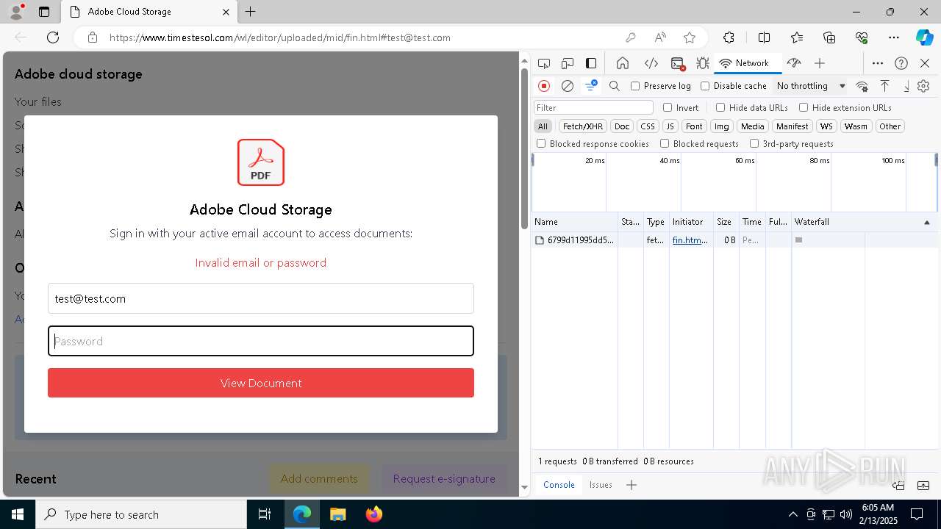The image size is (941, 529).
Task: Enable Disable cache checkbox
Action: point(705,86)
